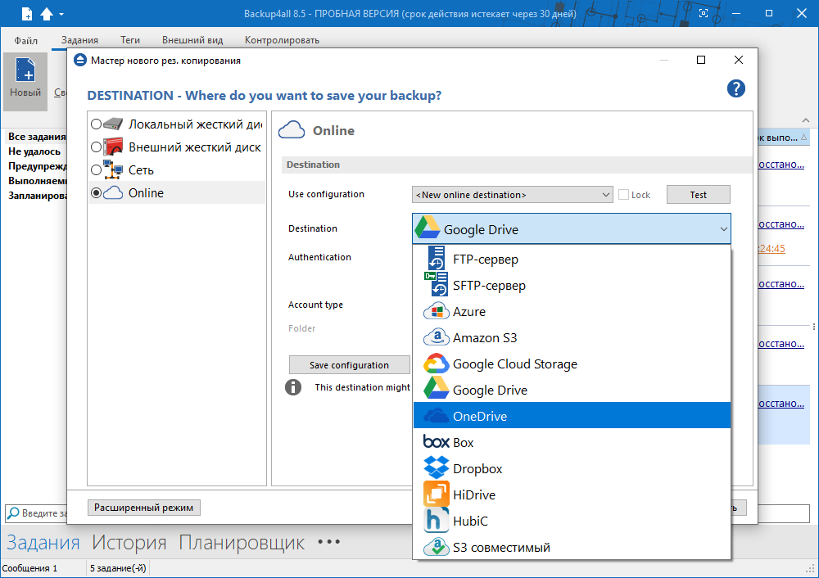Click the Online cloud header icon
This screenshot has width=819, height=578.
pyautogui.click(x=292, y=129)
